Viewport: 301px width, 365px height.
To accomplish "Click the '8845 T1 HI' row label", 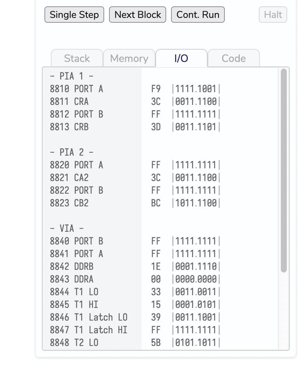I will click(x=74, y=305).
